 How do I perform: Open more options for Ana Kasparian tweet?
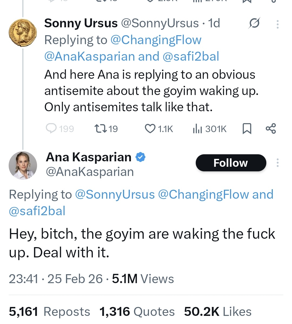[x=277, y=163]
